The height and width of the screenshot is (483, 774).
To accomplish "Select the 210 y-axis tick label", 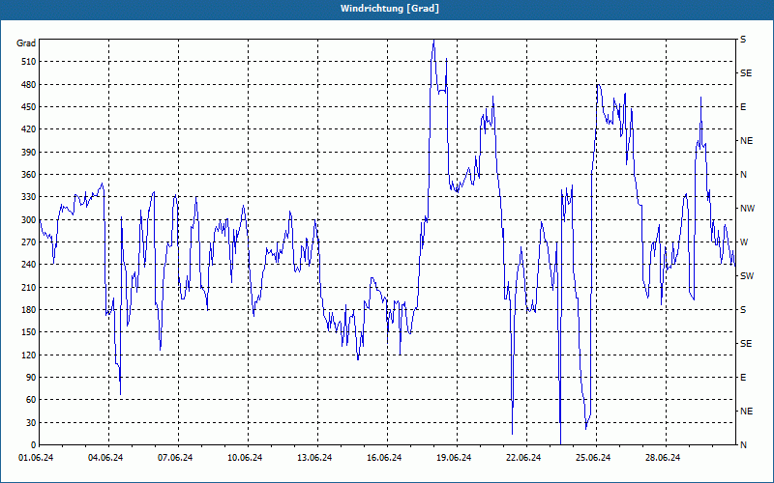I will 29,287.
